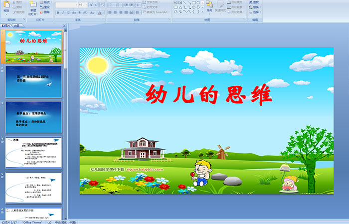
Task: Switch to the Outline (大纲) pane tab
Action: (16, 26)
